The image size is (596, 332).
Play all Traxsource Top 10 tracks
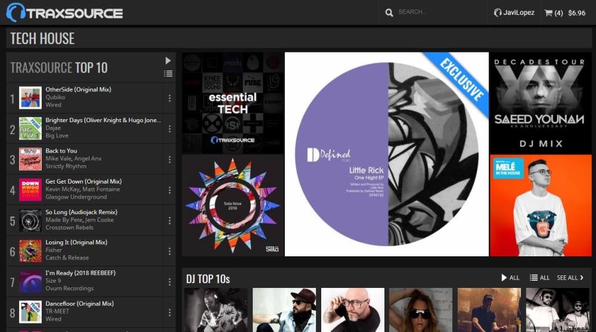coord(168,60)
